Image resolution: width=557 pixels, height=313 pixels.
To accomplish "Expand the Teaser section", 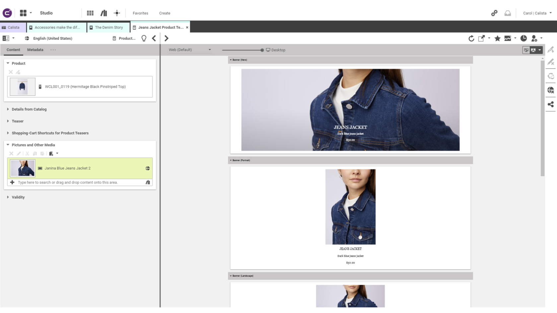I will (x=8, y=121).
